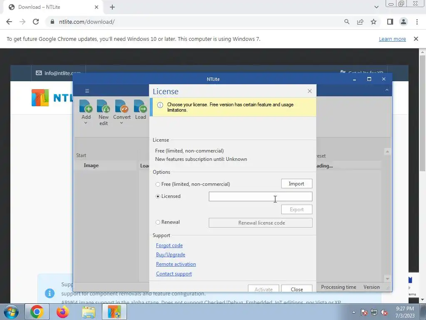Click the volume muted tray icon
Screen dimensions: 426x320
(384, 312)
